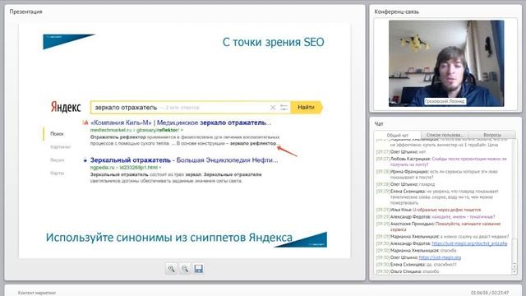The height and width of the screenshot is (296, 526).
Task: Click Ольга Спицына's спасибо message
Action: (408, 271)
